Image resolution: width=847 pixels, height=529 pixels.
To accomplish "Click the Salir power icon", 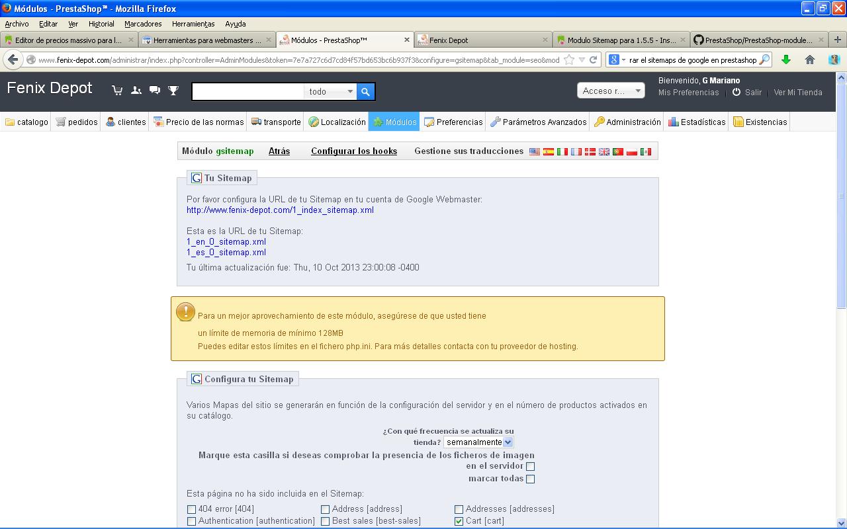I will pos(736,93).
